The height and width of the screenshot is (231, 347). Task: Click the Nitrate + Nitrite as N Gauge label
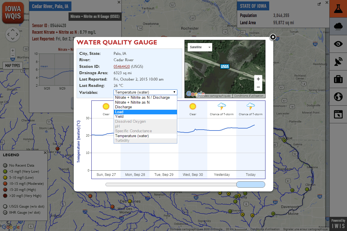pos(95,16)
